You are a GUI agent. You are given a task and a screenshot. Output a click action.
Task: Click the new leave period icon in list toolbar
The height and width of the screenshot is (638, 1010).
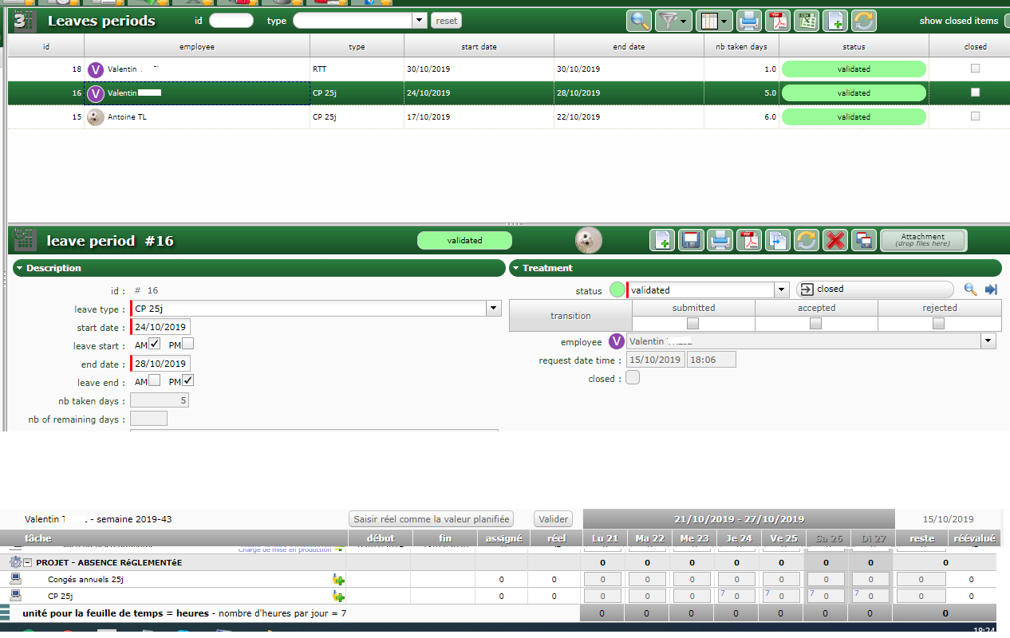pyautogui.click(x=835, y=21)
